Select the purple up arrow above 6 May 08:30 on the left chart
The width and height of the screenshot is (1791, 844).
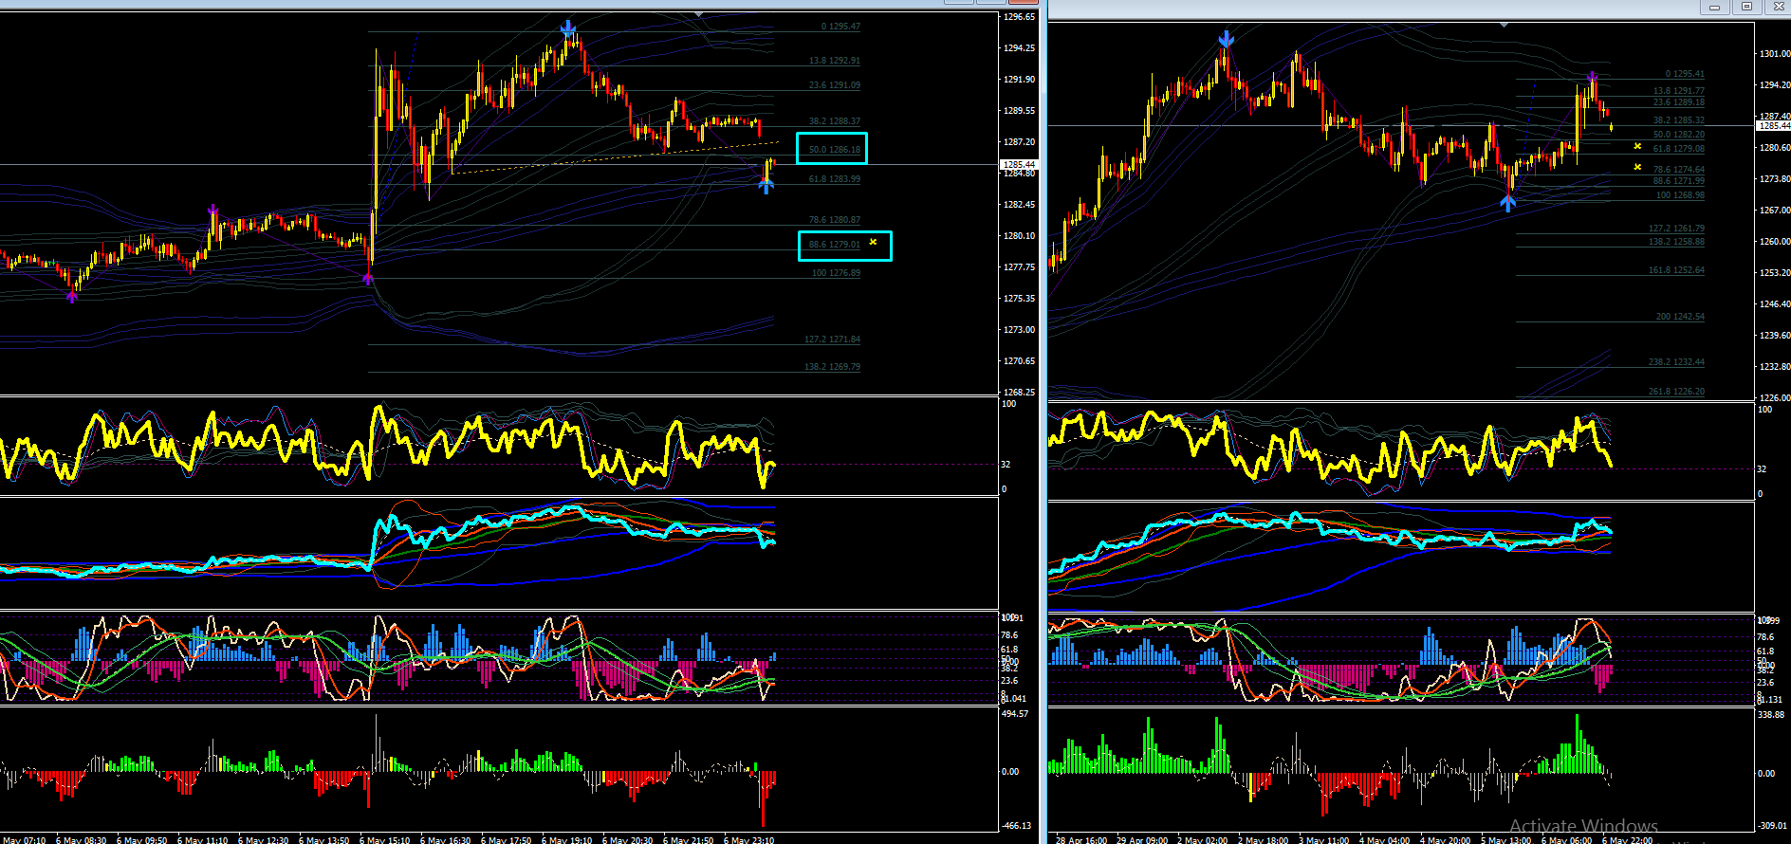[x=71, y=297]
